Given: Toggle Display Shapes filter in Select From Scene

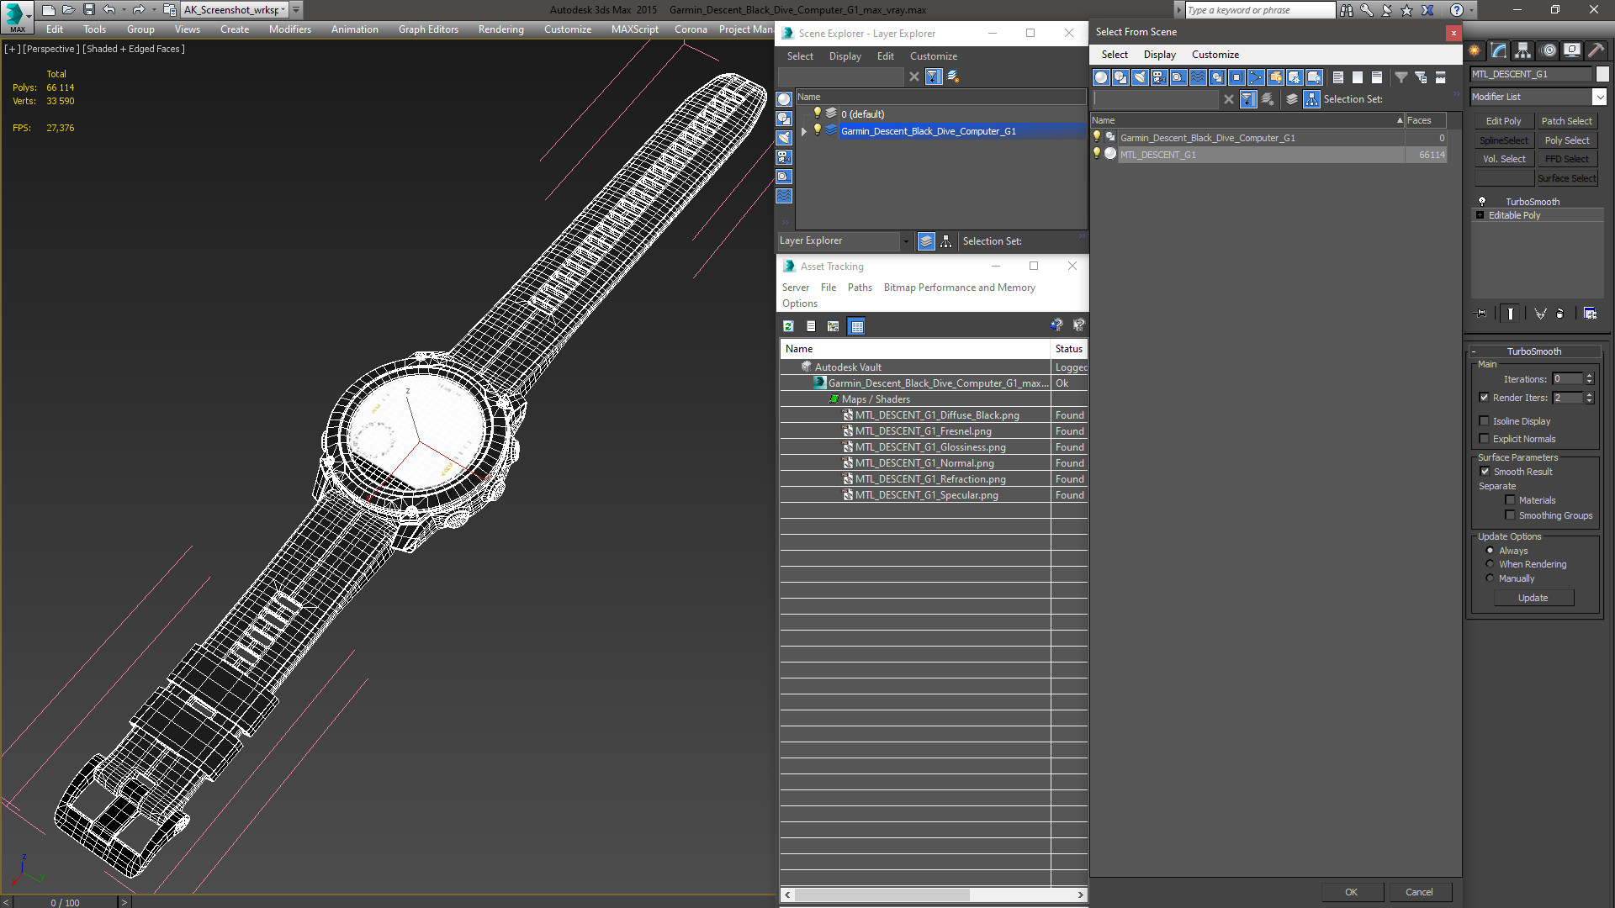Looking at the screenshot, I should [x=1120, y=77].
